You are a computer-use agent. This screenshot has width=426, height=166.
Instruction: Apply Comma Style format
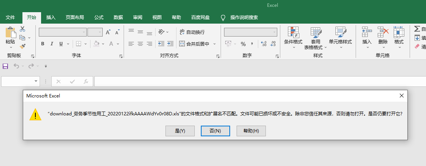point(252,43)
